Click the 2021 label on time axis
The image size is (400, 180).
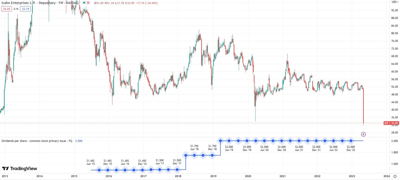(283, 176)
